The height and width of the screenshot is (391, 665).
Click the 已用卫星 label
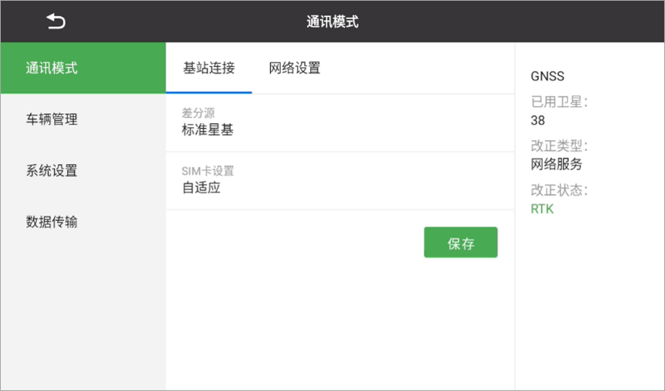pos(559,102)
